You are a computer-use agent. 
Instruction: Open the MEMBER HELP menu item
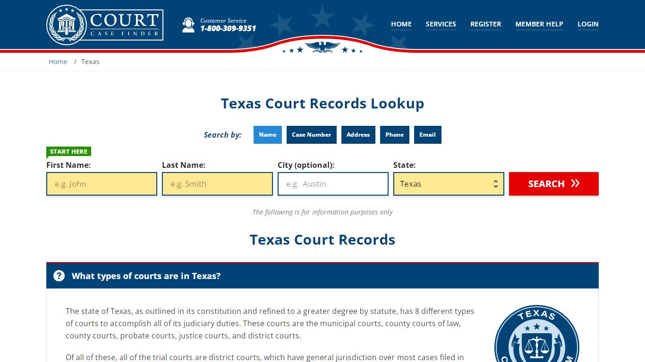539,24
